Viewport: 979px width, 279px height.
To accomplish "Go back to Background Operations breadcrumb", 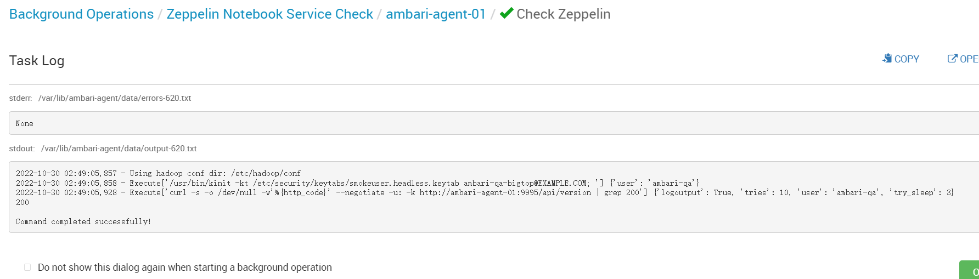I will (81, 14).
